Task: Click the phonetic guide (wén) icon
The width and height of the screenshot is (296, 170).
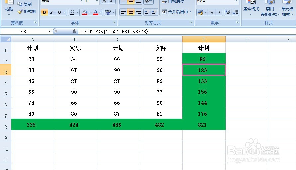Action: [108, 12]
